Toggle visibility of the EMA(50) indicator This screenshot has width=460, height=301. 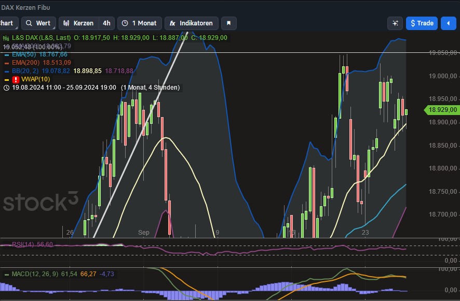tap(7, 54)
